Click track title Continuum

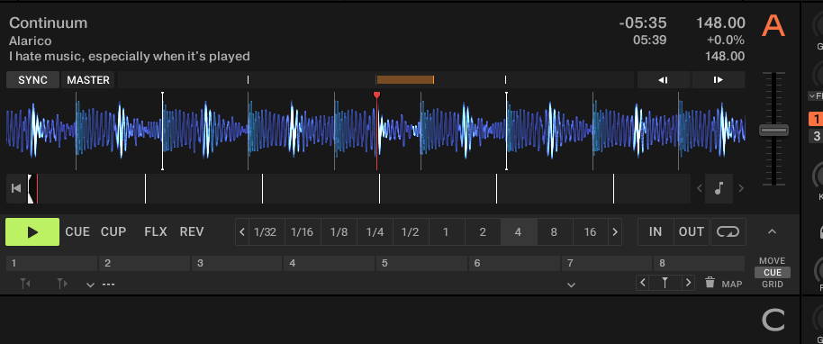49,23
